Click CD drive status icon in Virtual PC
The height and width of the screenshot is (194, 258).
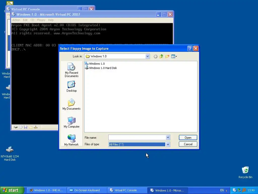coord(21,127)
